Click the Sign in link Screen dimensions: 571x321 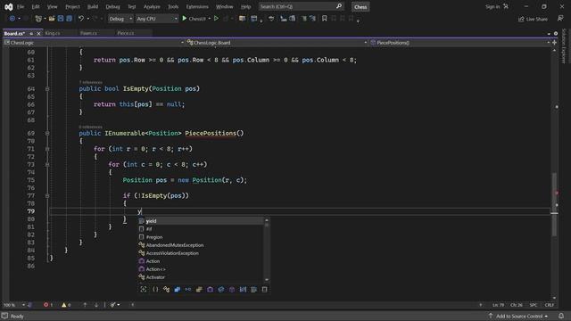coord(492,6)
